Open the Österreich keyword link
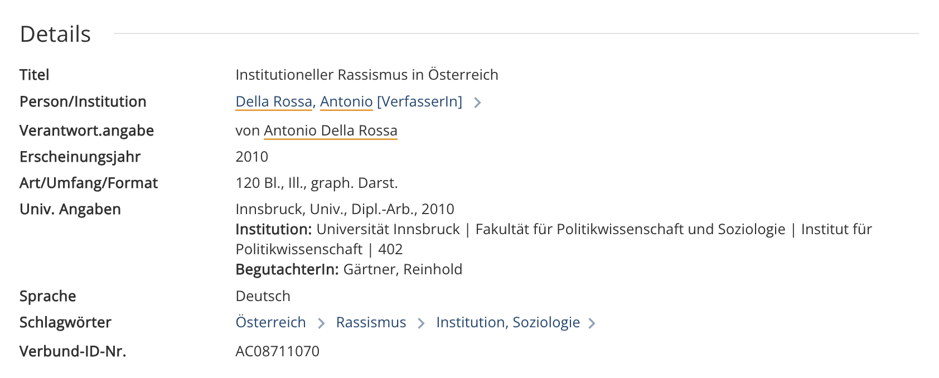 pos(271,322)
